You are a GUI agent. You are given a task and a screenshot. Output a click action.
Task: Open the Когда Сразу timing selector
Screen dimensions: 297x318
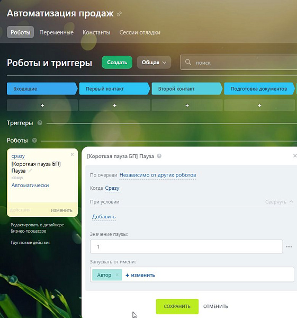112,188
